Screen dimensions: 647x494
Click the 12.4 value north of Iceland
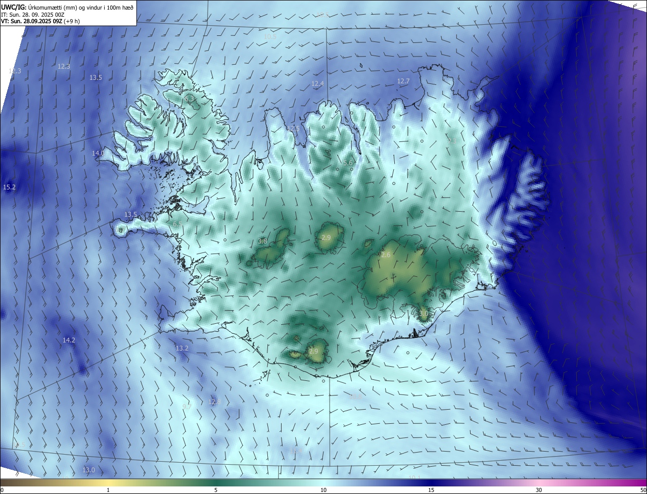(317, 83)
